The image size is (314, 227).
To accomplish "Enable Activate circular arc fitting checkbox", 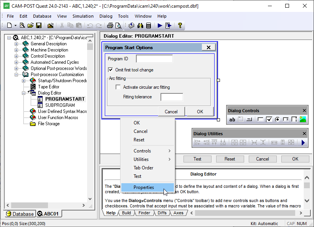I will click(x=118, y=87).
